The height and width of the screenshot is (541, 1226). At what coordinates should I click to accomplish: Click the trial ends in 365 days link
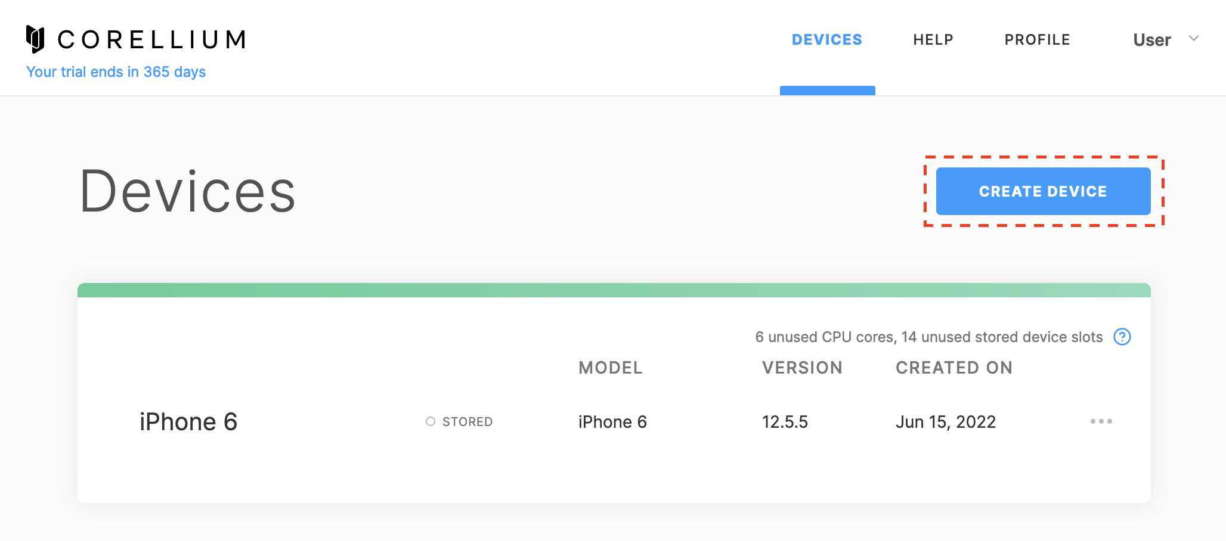coord(116,72)
